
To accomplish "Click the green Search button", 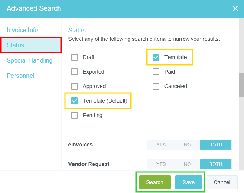I will point(155,182).
